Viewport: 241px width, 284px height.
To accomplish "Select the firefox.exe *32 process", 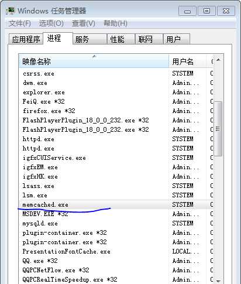I will (116, 111).
